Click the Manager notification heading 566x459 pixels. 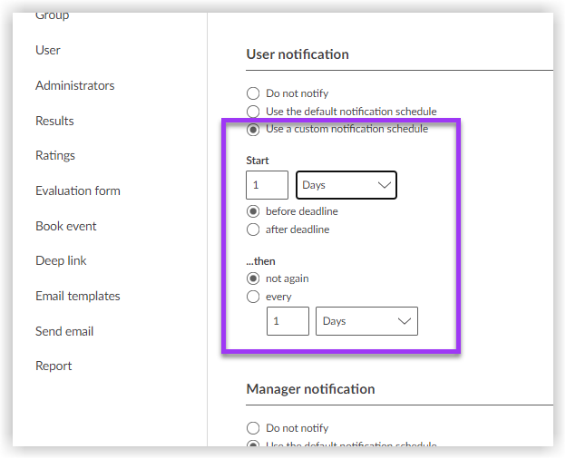(310, 389)
